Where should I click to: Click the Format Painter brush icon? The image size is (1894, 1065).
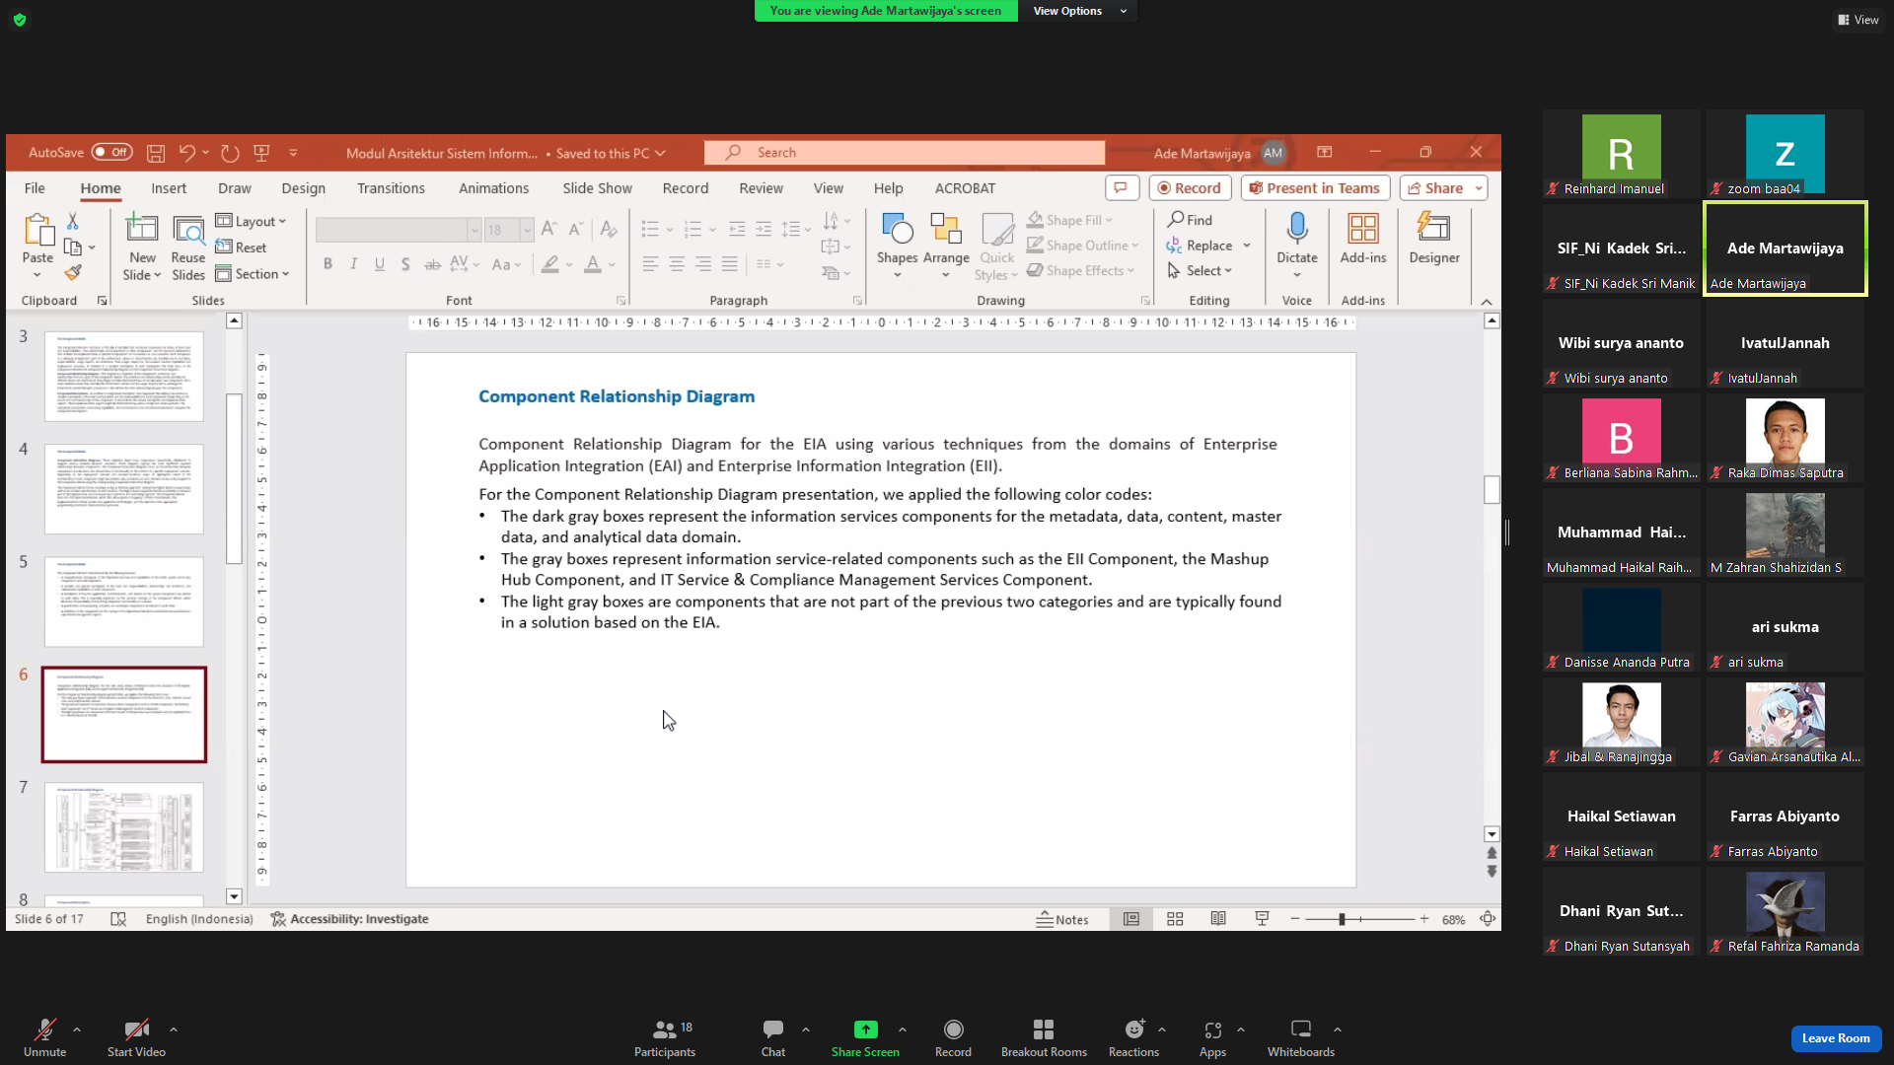[72, 272]
